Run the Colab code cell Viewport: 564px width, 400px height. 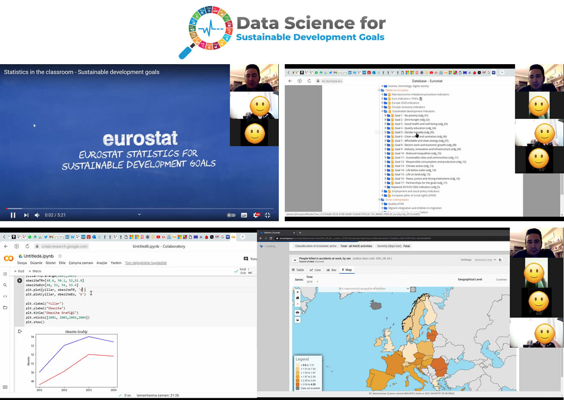(x=19, y=281)
